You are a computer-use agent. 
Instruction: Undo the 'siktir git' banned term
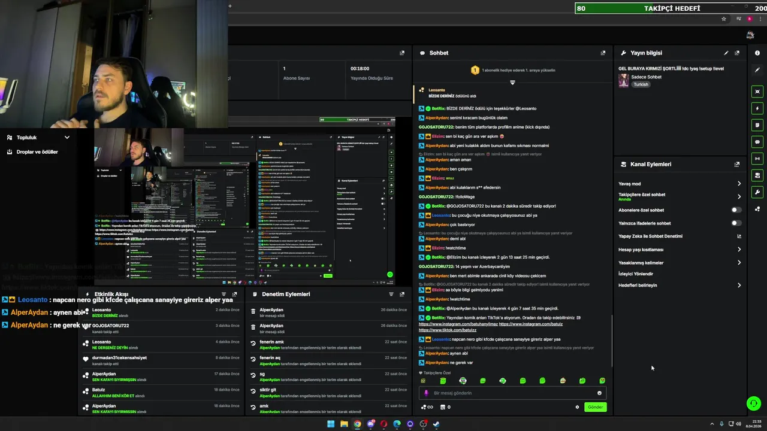[253, 391]
